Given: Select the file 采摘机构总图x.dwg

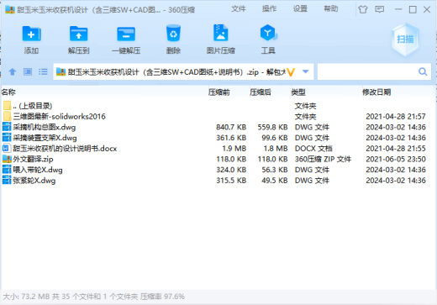Looking at the screenshot, I should [218, 127].
